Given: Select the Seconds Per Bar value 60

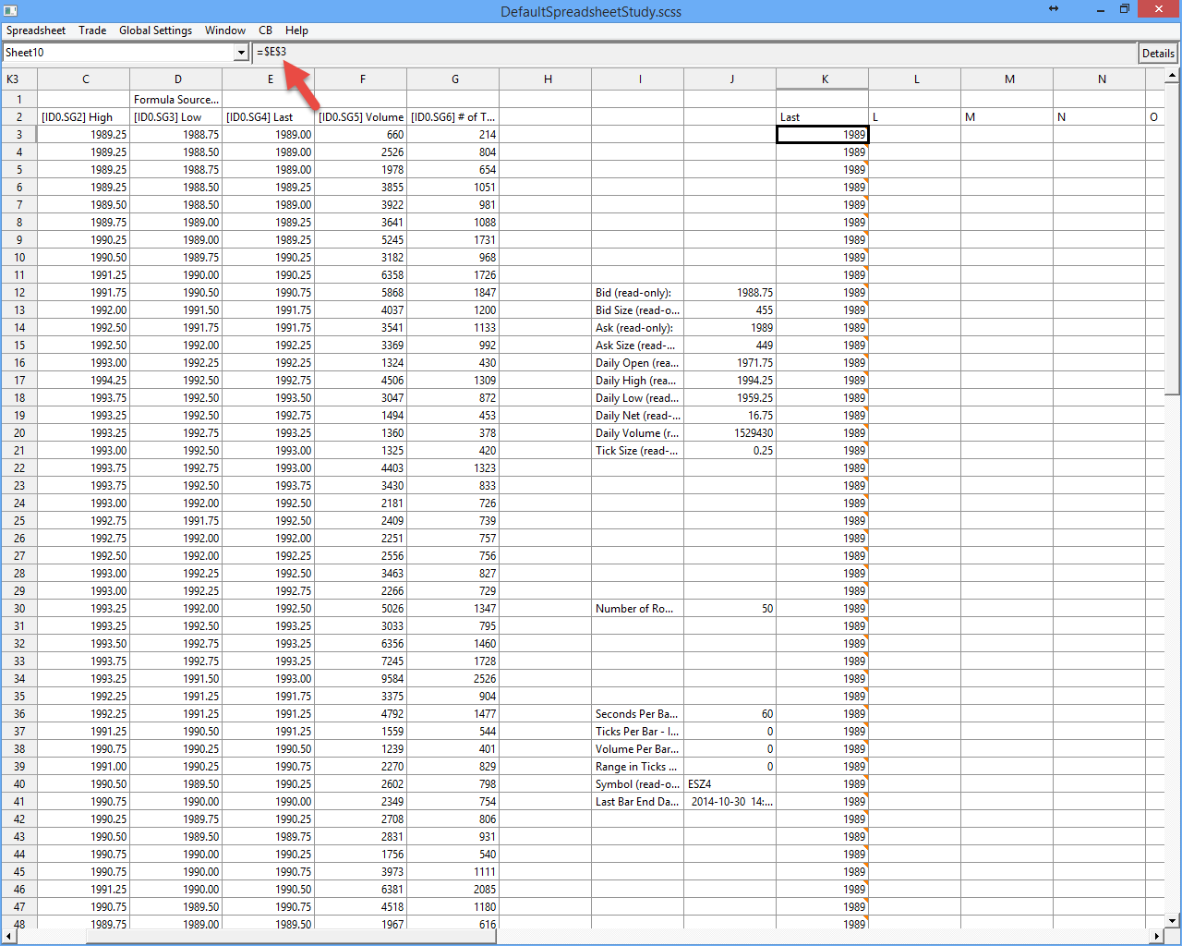Looking at the screenshot, I should pyautogui.click(x=730, y=714).
